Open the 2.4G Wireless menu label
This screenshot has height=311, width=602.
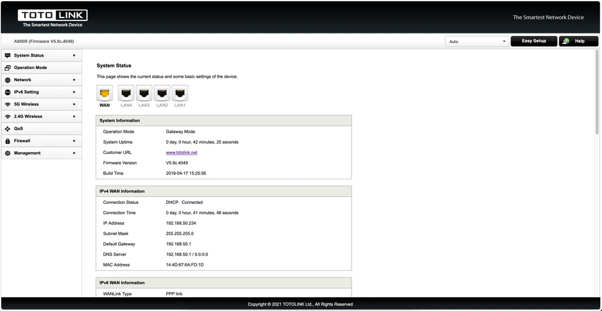coord(28,117)
